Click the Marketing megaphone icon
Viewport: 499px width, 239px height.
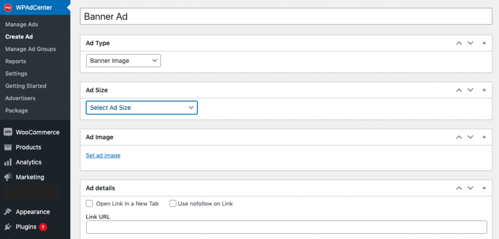(8, 177)
